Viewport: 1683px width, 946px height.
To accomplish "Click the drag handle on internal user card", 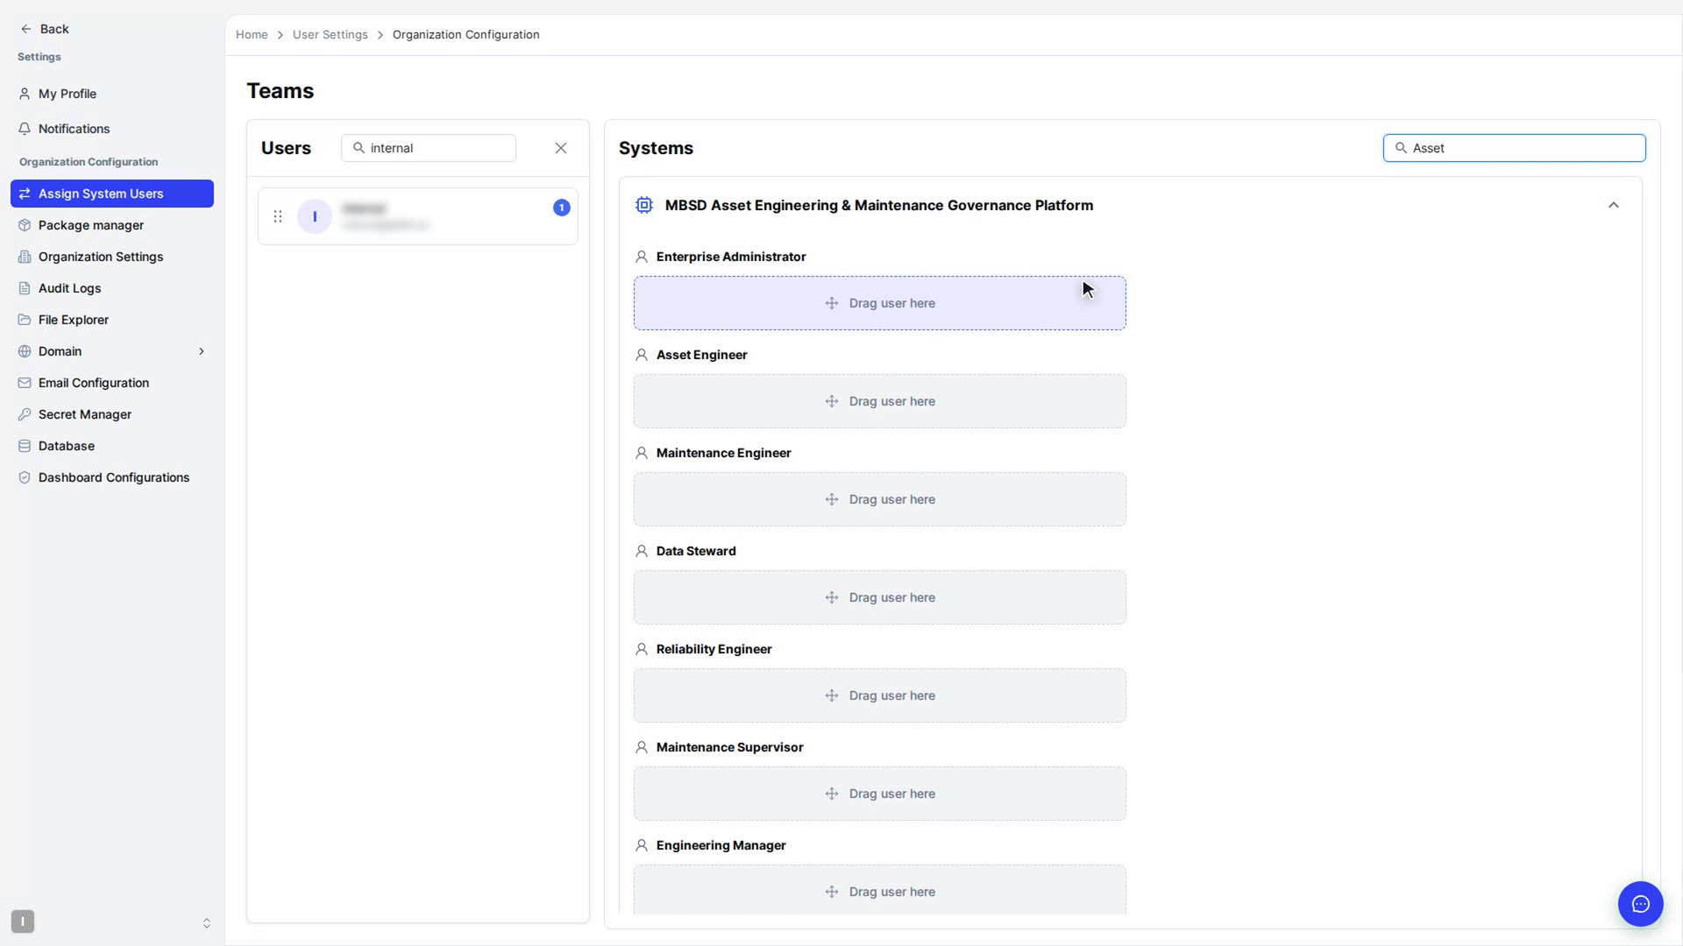I will click(278, 216).
